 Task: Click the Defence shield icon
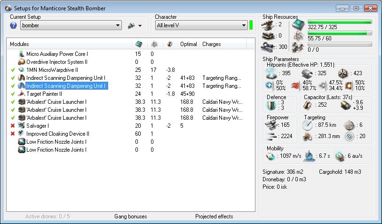click(271, 105)
